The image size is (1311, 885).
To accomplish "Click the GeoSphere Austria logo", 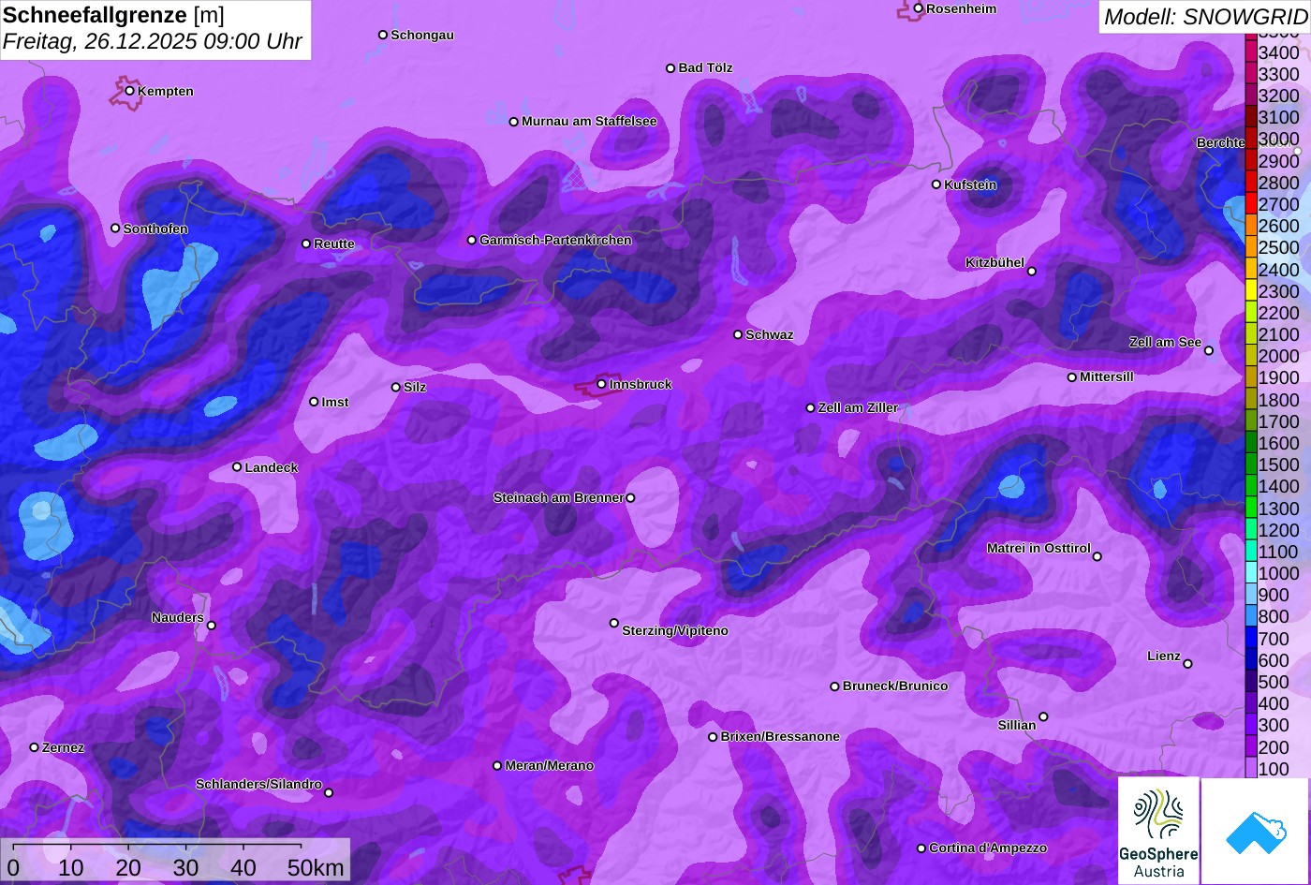I will 1158,830.
